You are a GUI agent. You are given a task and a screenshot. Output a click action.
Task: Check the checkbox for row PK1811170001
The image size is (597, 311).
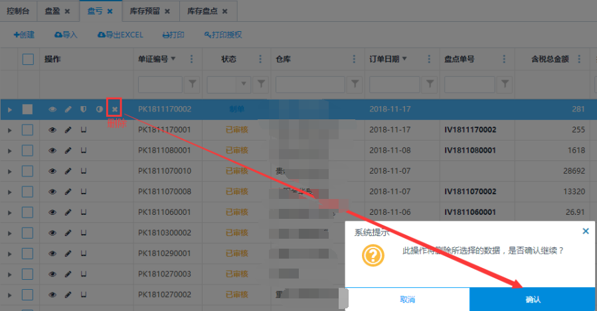pos(28,130)
